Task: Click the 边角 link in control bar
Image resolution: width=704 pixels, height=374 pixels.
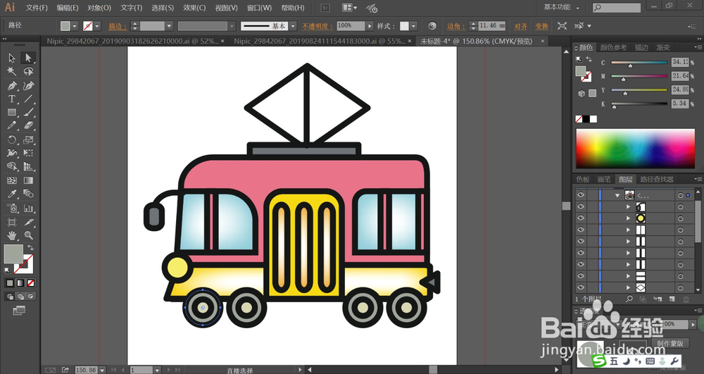Action: [456, 27]
